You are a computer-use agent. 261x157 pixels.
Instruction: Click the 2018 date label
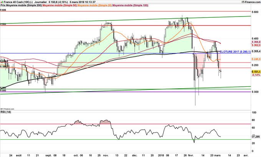(161, 155)
